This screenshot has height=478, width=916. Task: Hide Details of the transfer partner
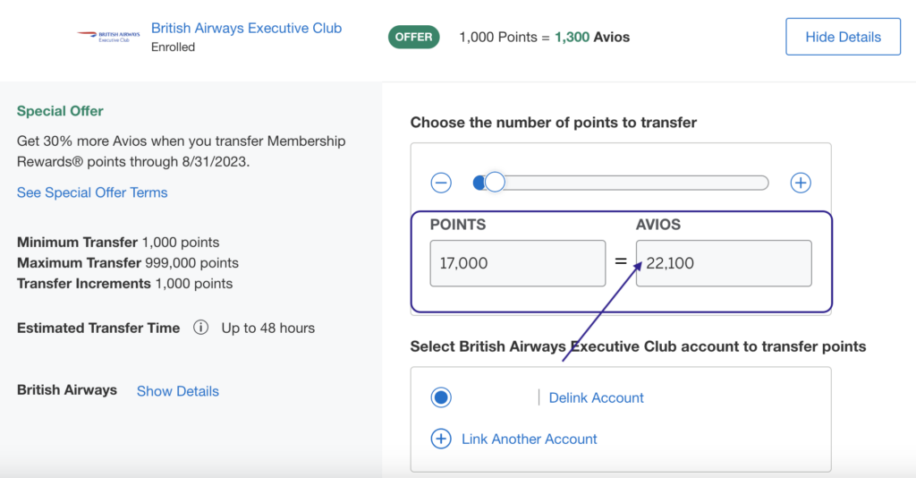pos(843,37)
